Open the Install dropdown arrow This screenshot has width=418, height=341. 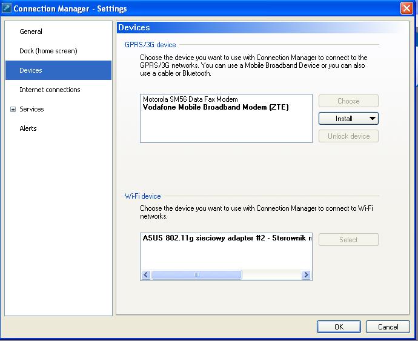click(371, 119)
